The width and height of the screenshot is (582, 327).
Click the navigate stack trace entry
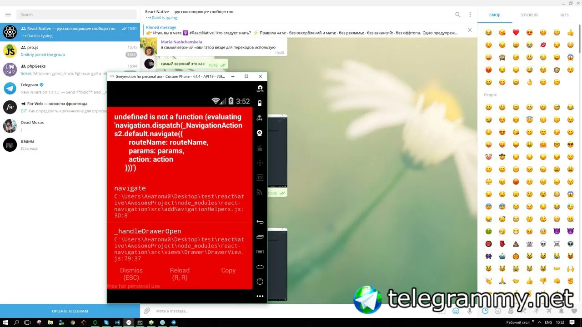pyautogui.click(x=180, y=202)
